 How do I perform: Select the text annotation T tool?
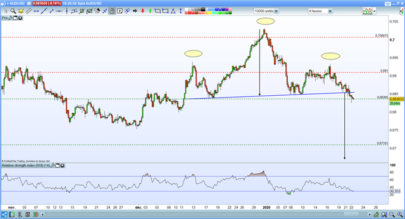tap(120, 11)
